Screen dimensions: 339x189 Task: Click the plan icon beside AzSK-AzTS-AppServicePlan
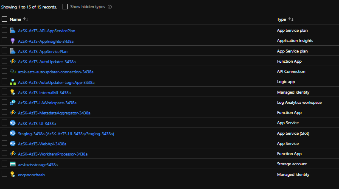(x=13, y=51)
